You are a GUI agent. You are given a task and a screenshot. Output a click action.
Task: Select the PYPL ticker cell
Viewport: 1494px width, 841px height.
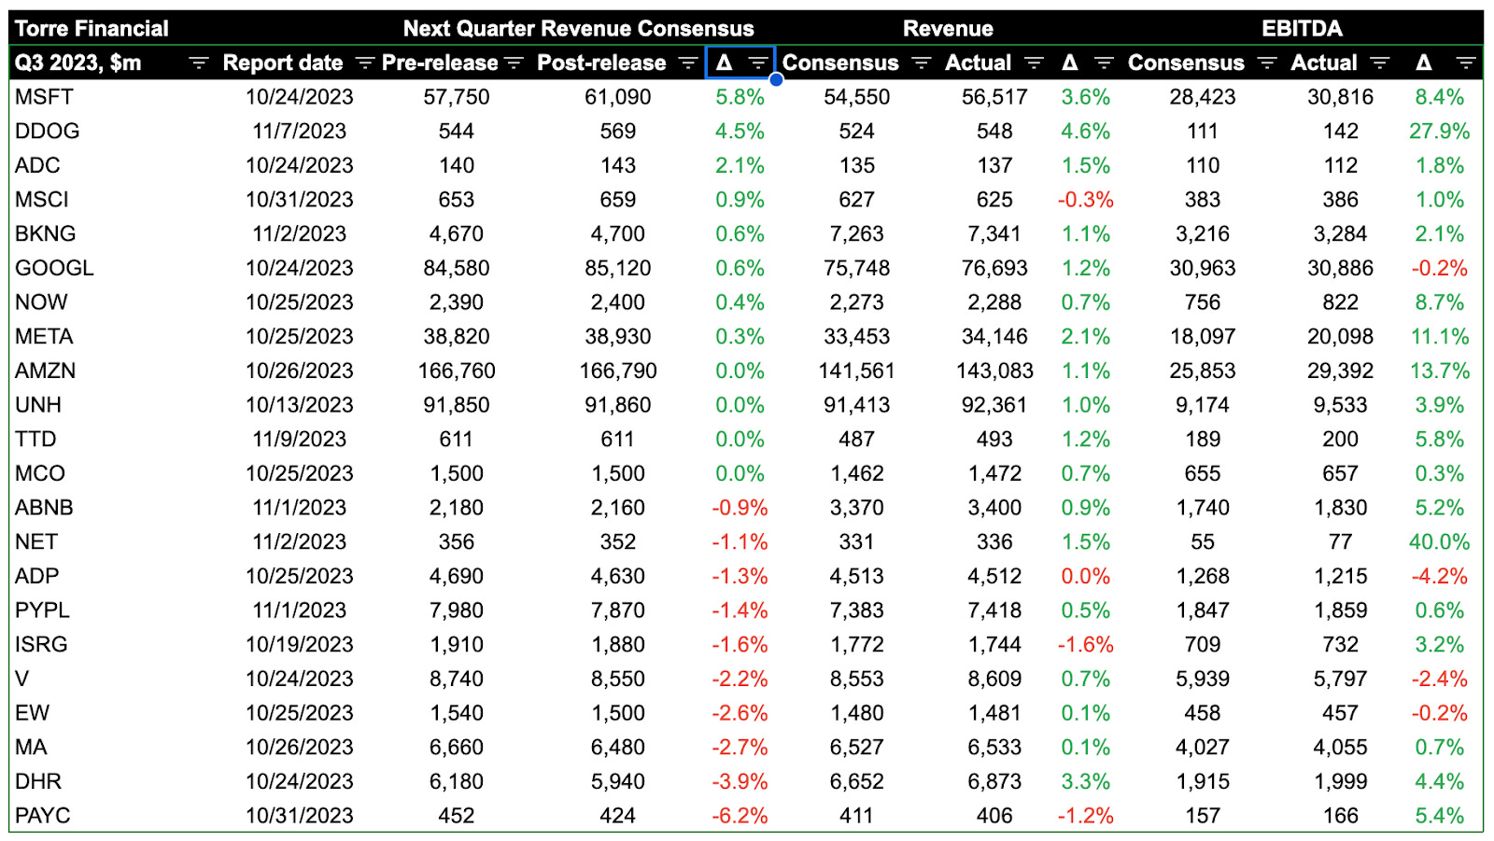pos(42,610)
